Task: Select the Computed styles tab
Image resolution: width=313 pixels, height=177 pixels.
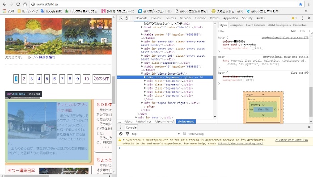Action: pyautogui.click(x=237, y=25)
